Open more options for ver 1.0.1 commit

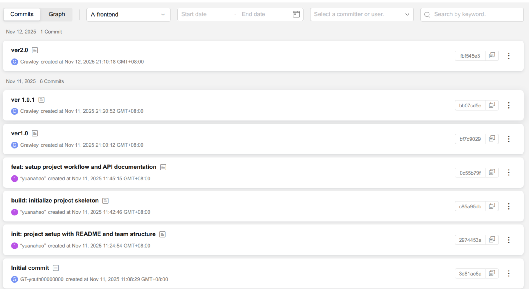(509, 105)
